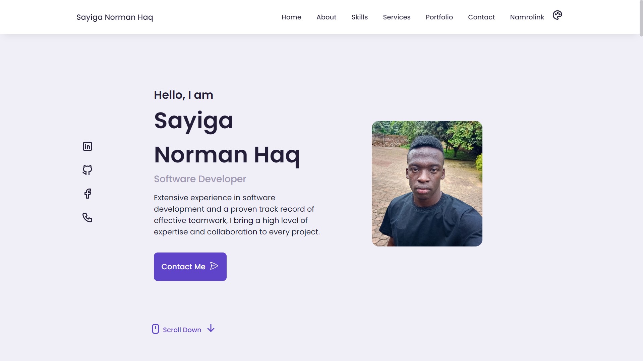The image size is (643, 361).
Task: Open the GitHub profile icon
Action: click(x=87, y=170)
